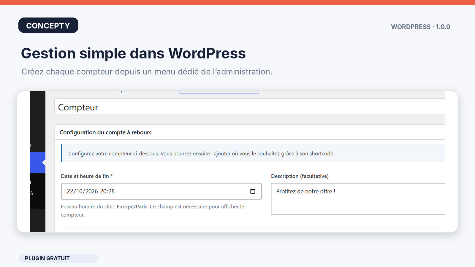Click the 'Date et heure de fin *' label
475x267 pixels.
pos(87,176)
